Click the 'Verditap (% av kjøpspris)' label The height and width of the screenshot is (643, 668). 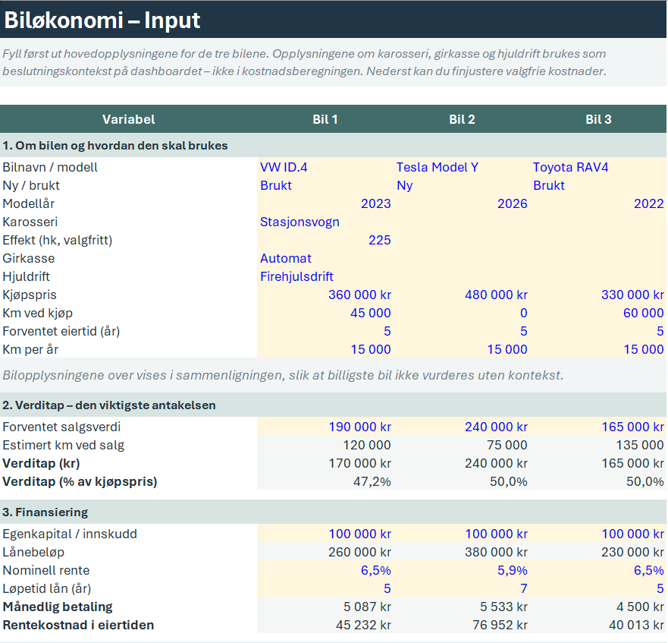click(80, 481)
